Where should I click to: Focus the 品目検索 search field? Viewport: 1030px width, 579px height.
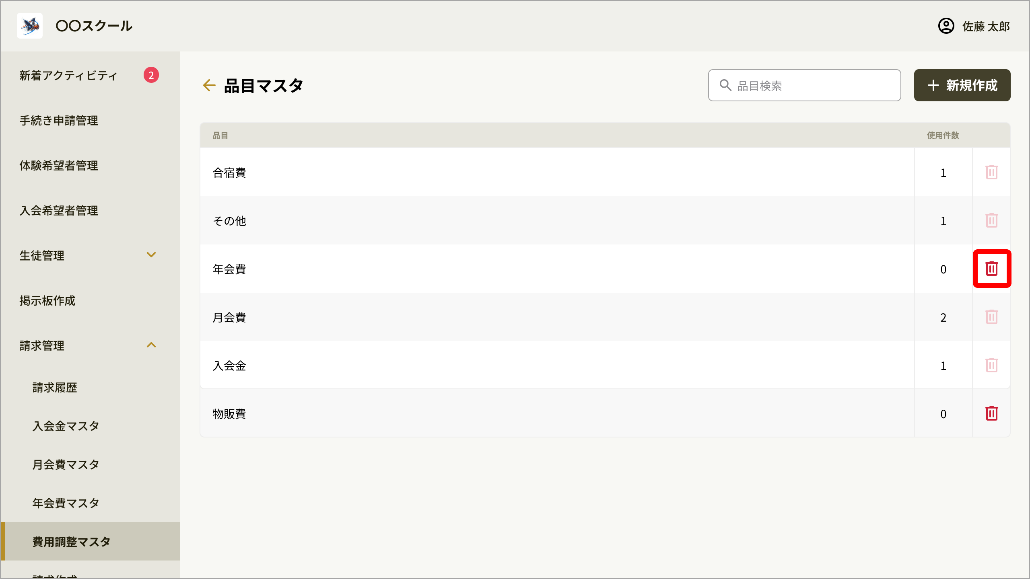(x=804, y=85)
